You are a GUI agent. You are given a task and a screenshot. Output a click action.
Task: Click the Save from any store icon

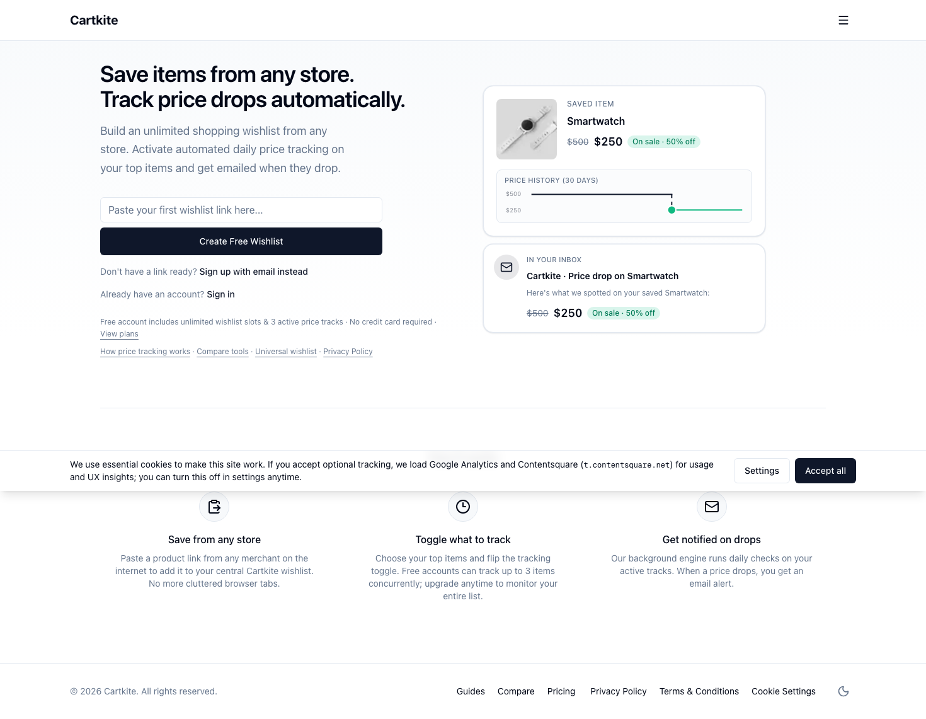pyautogui.click(x=214, y=507)
